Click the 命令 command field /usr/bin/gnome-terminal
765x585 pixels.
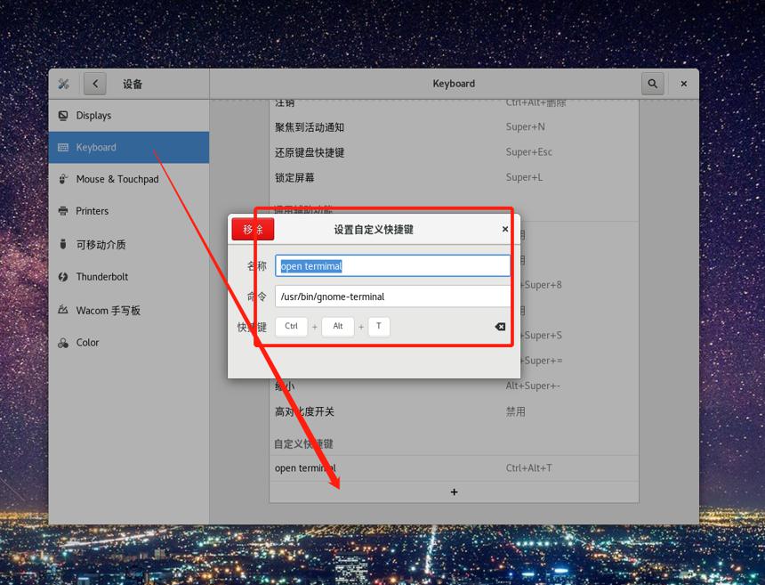click(x=393, y=297)
